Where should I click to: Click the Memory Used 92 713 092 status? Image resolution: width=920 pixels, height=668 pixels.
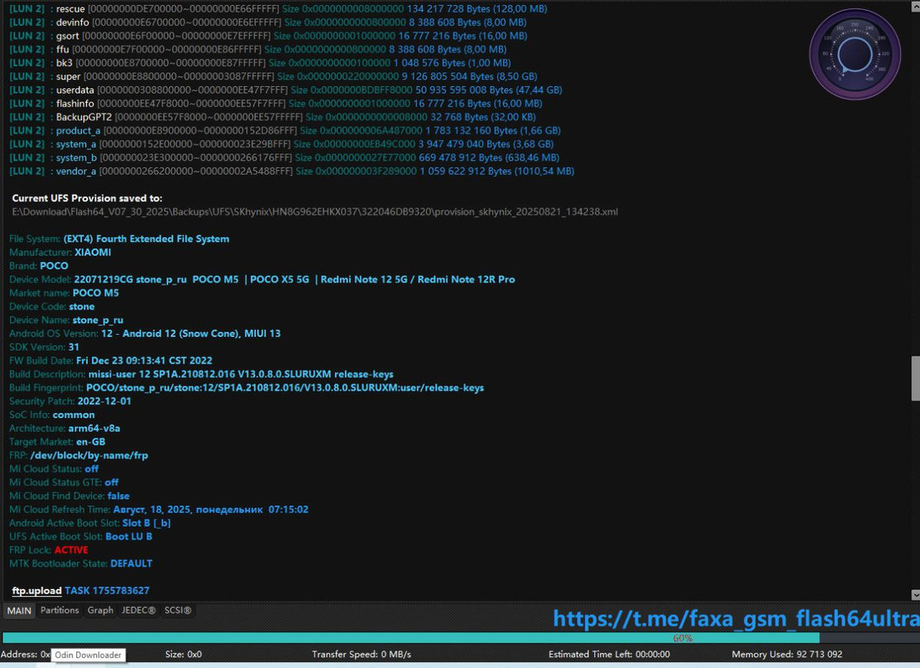point(787,654)
